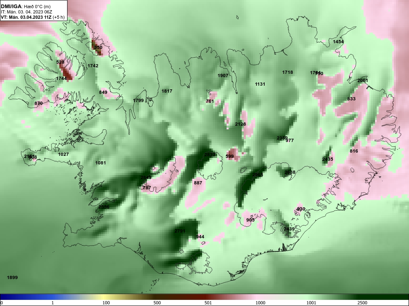The width and height of the screenshot is (409, 306).
Task: Click the 2963 height value
Action: point(258,175)
